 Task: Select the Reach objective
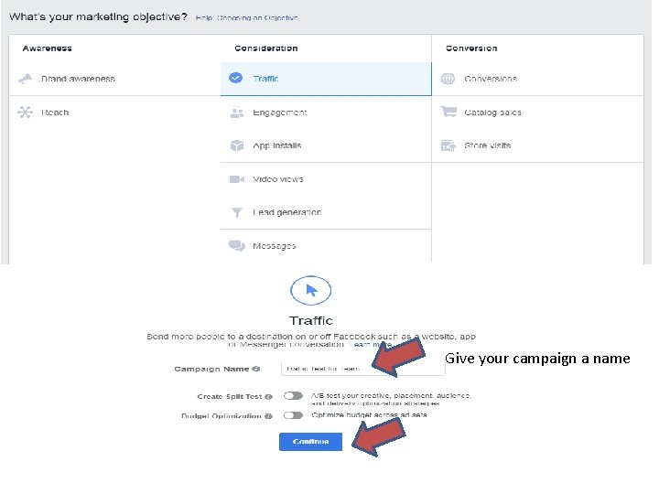tap(114, 113)
